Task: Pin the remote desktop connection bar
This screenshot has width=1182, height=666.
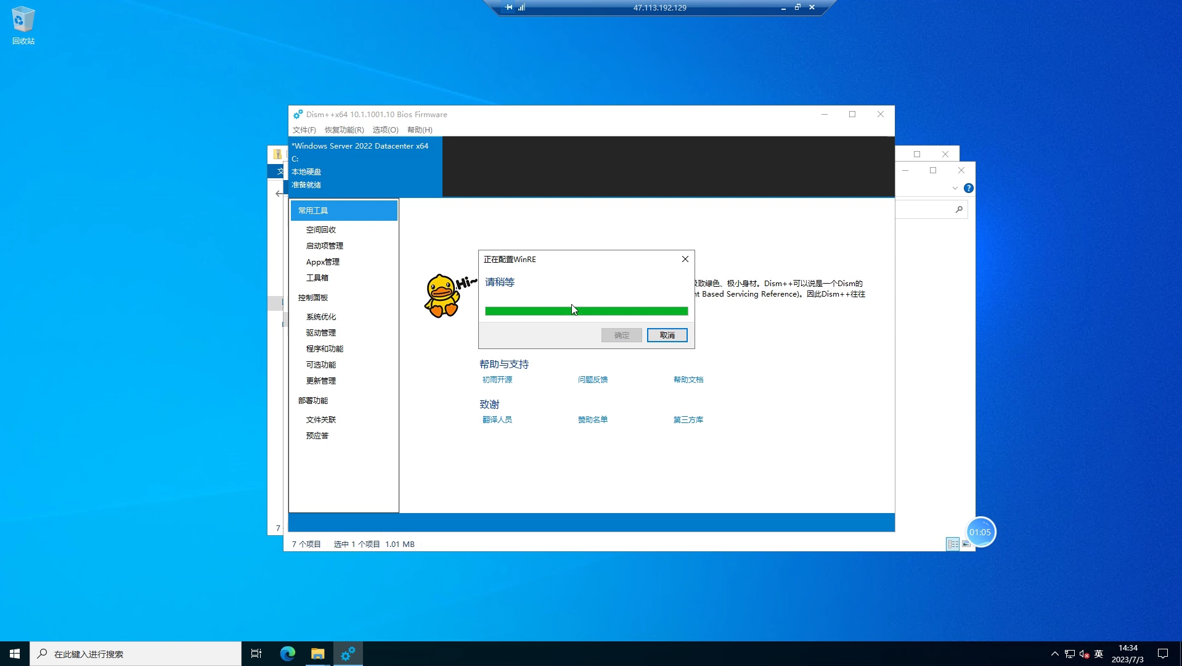Action: point(508,7)
